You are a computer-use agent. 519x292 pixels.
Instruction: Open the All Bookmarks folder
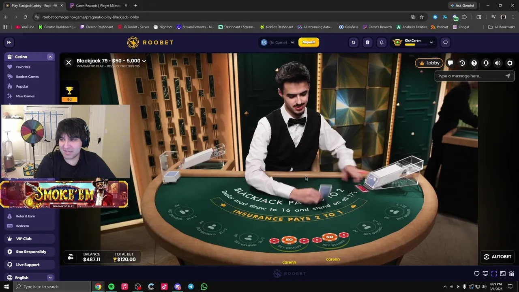click(502, 27)
